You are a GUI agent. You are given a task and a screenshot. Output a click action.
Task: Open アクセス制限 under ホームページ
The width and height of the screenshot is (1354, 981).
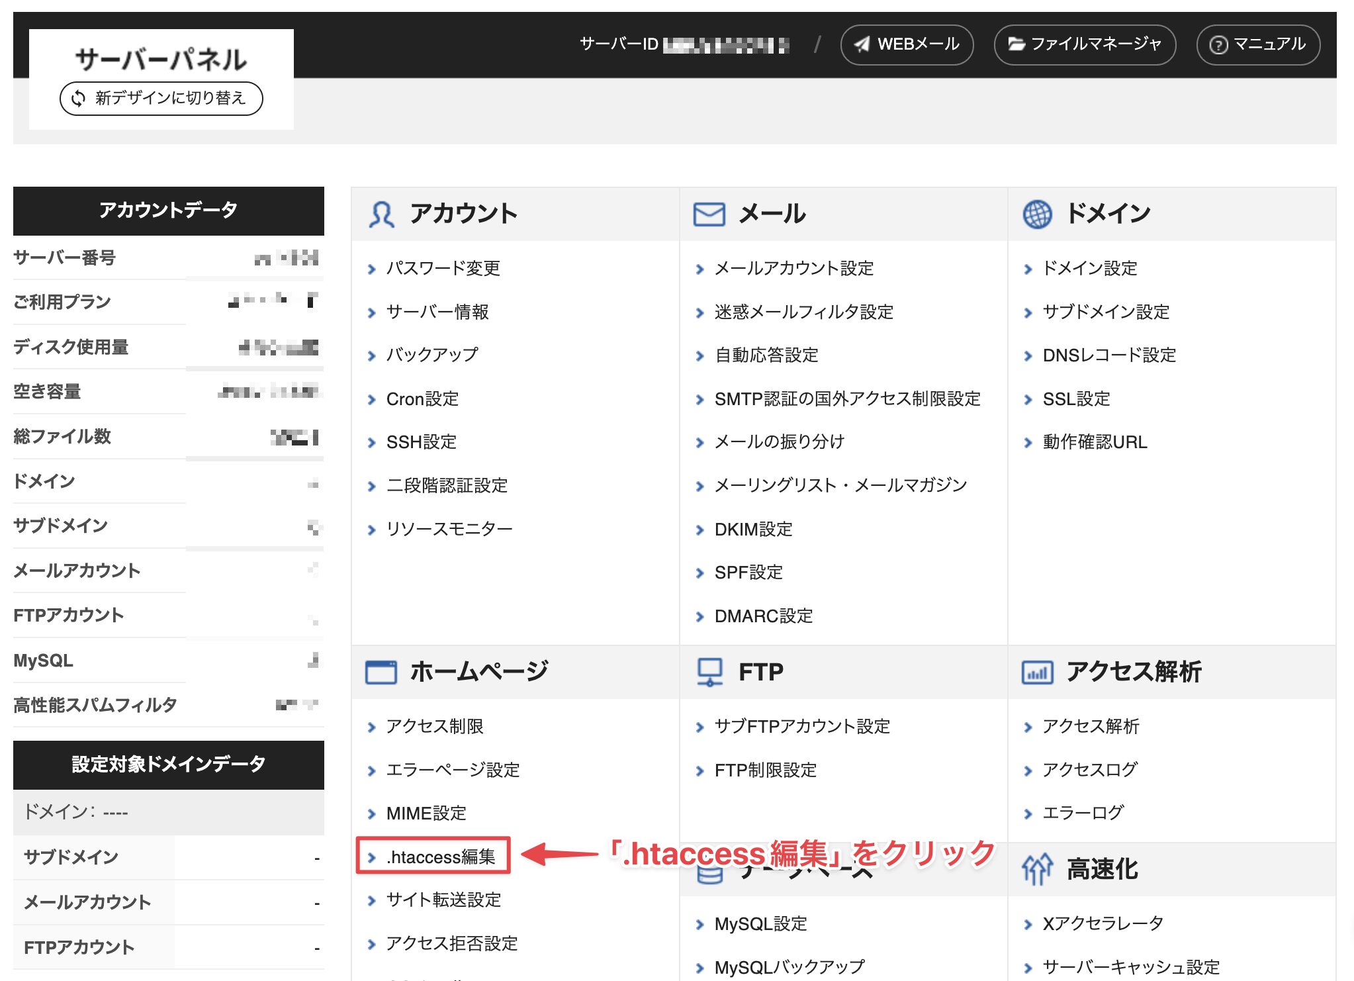435,726
